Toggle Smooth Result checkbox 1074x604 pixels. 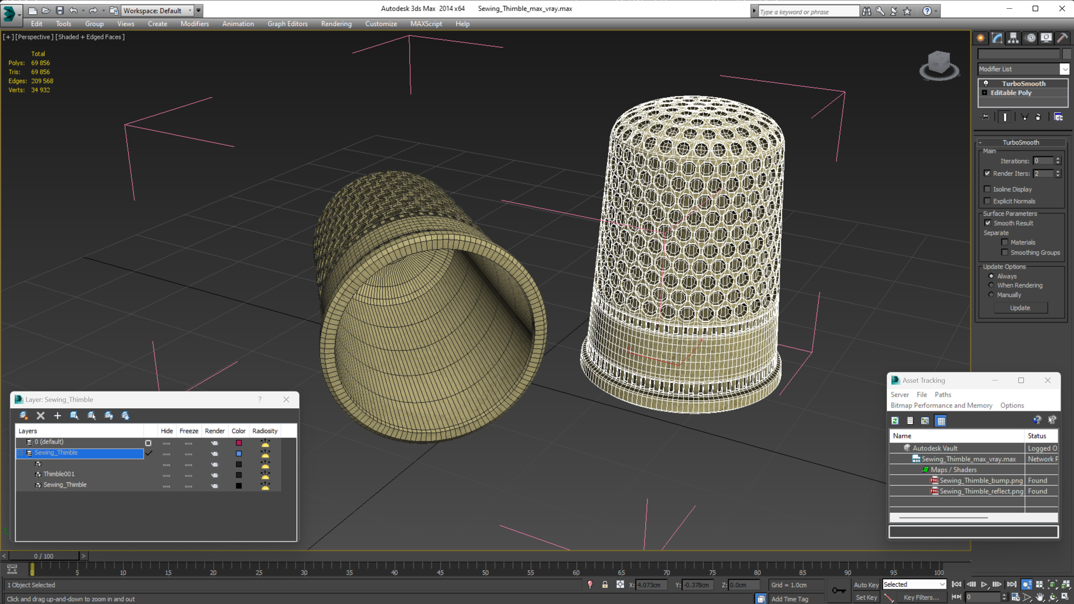pos(988,223)
